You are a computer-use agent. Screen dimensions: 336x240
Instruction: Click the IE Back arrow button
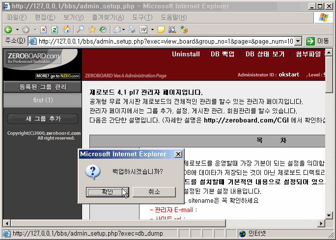point(8,29)
